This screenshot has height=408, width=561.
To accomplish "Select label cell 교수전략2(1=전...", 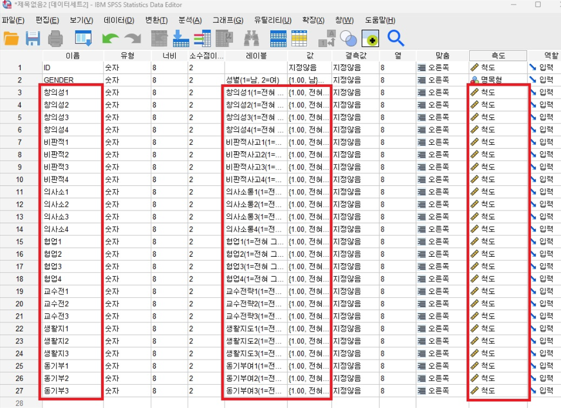I will 256,304.
